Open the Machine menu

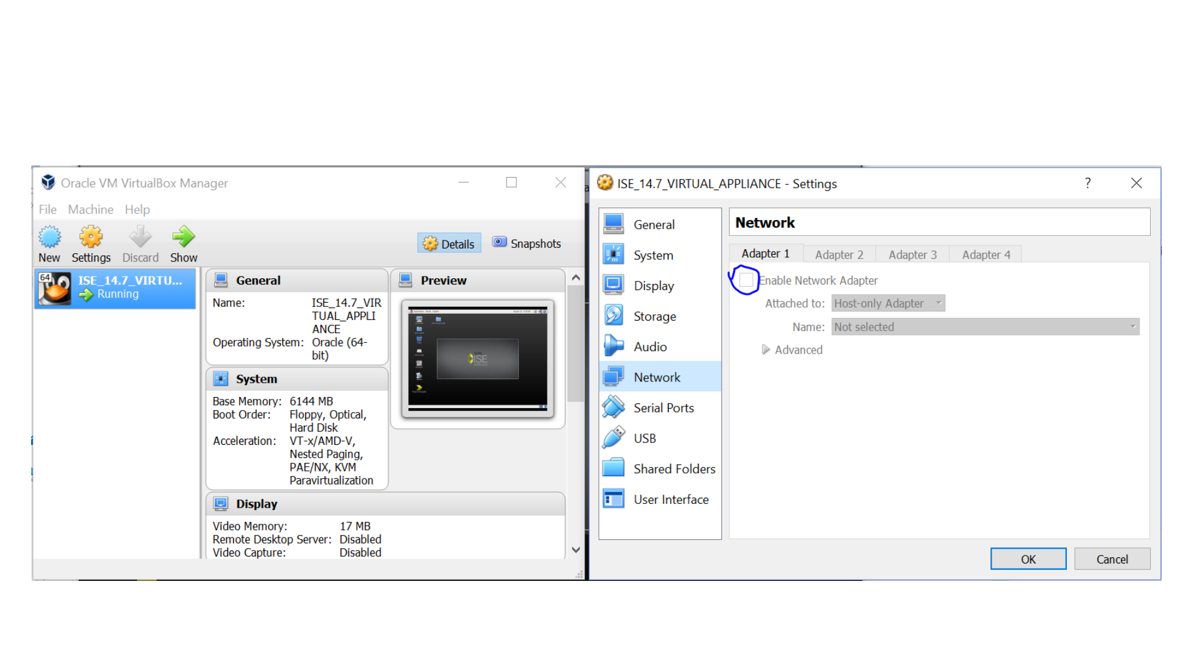91,209
